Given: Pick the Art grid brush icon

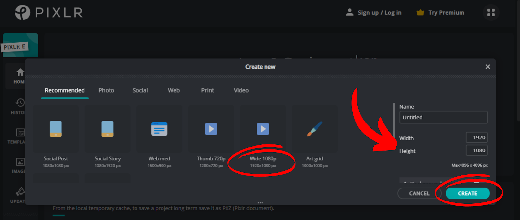Looking at the screenshot, I should pos(315,129).
